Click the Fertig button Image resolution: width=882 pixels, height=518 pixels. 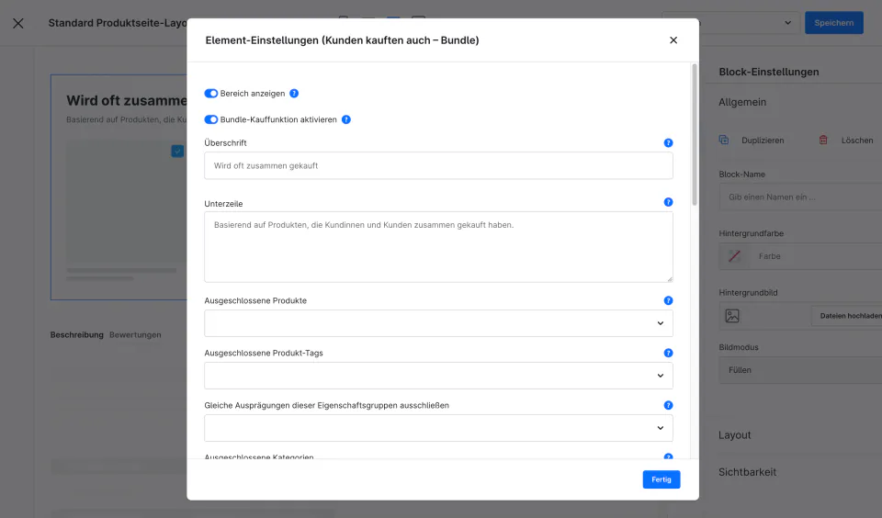point(661,479)
